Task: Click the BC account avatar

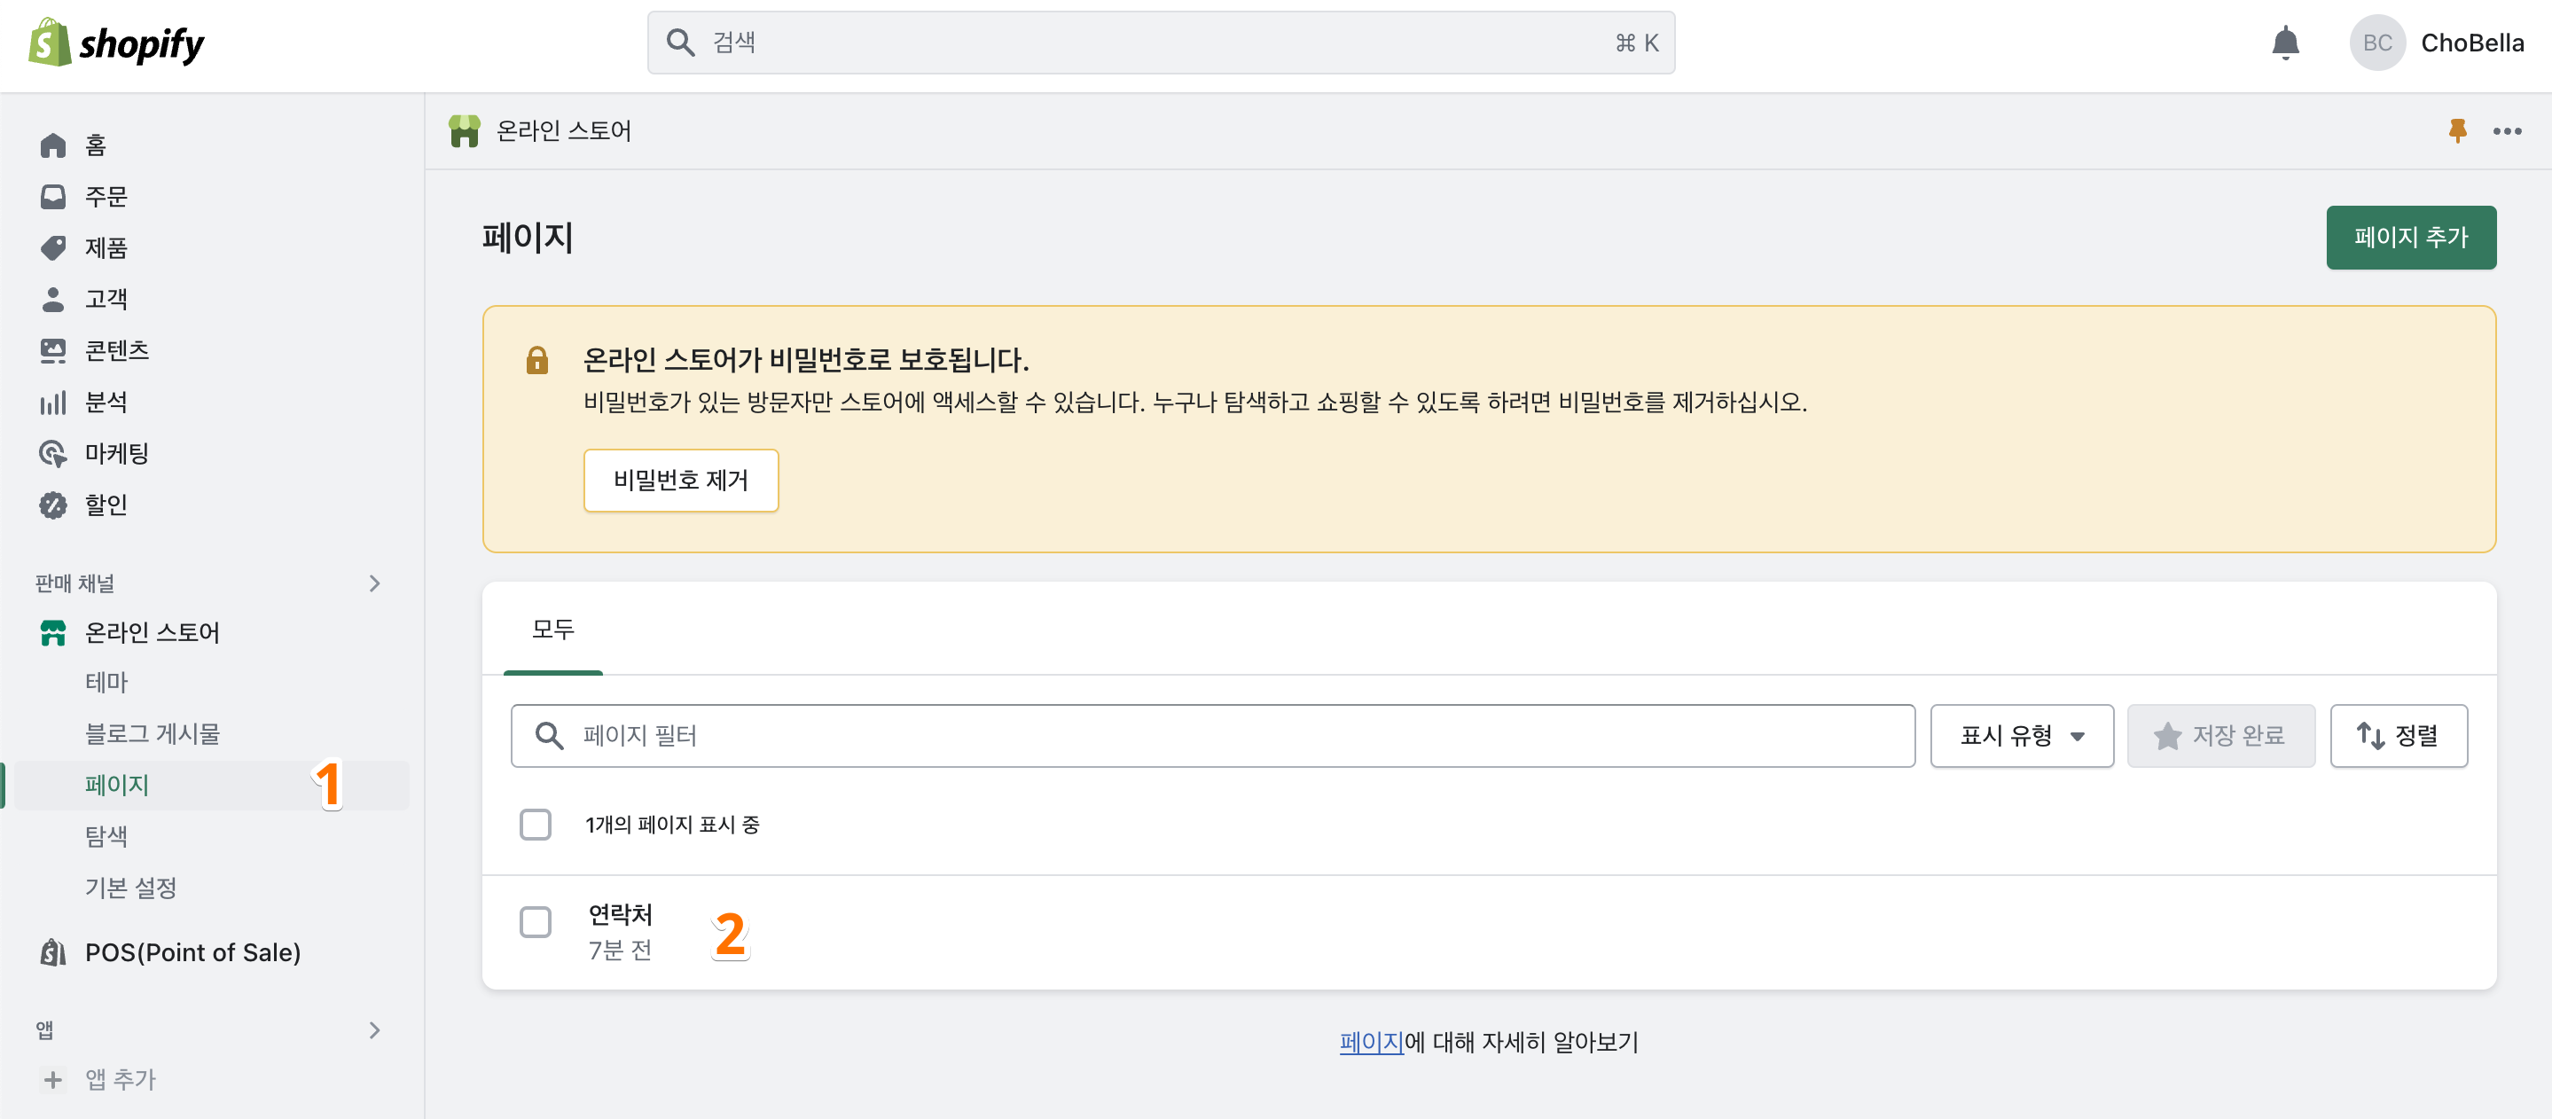Action: point(2376,43)
